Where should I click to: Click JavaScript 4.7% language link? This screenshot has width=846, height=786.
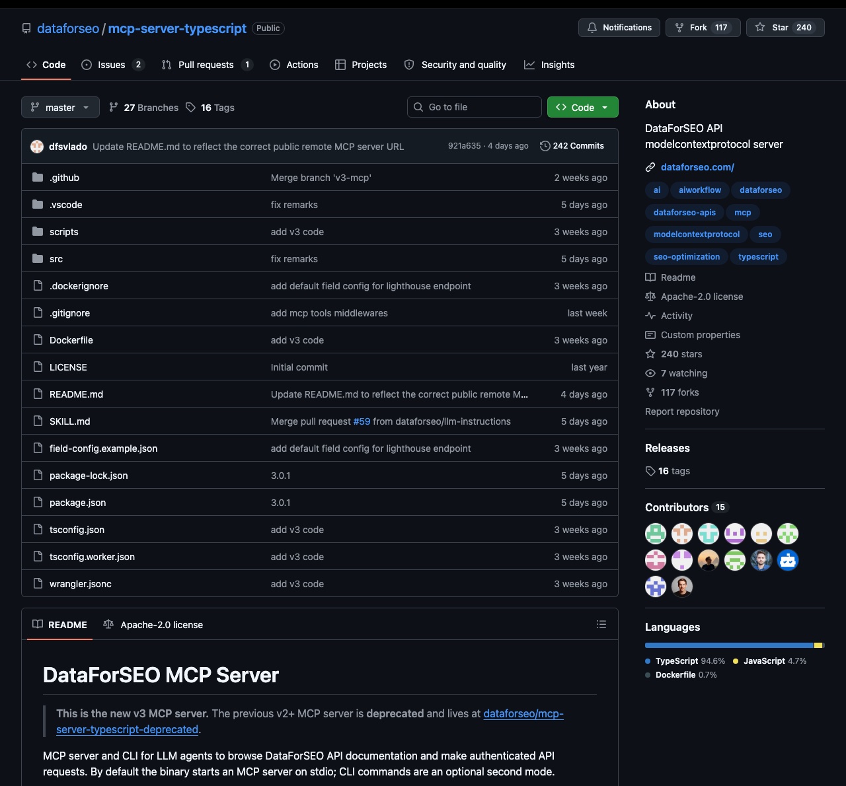coord(769,661)
